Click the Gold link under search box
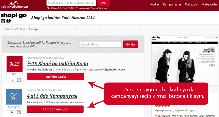This screenshot has width=219, height=117. pos(60,8)
